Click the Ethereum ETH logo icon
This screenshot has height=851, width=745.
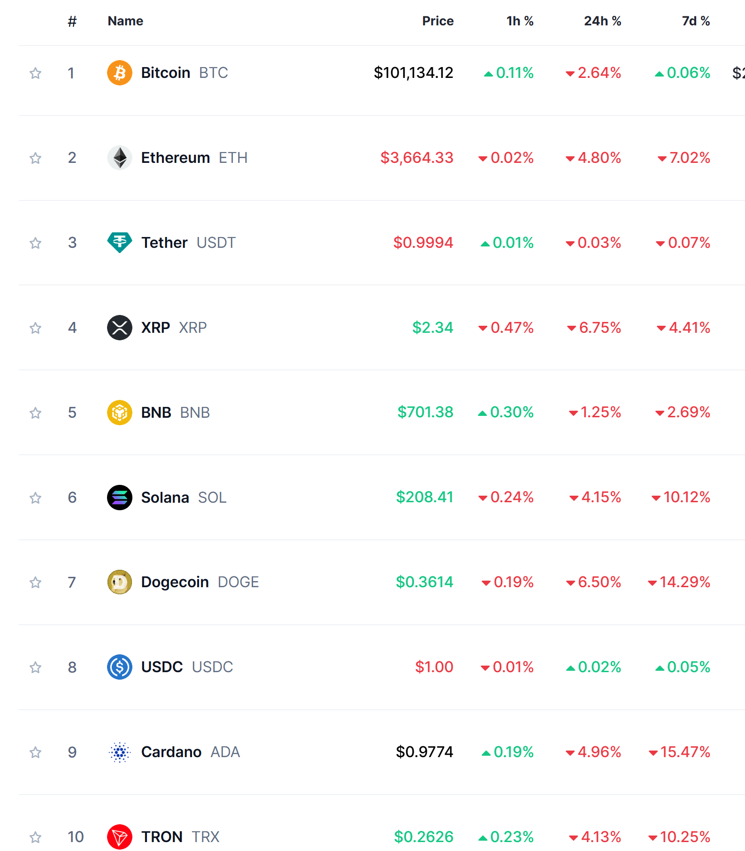tap(120, 158)
